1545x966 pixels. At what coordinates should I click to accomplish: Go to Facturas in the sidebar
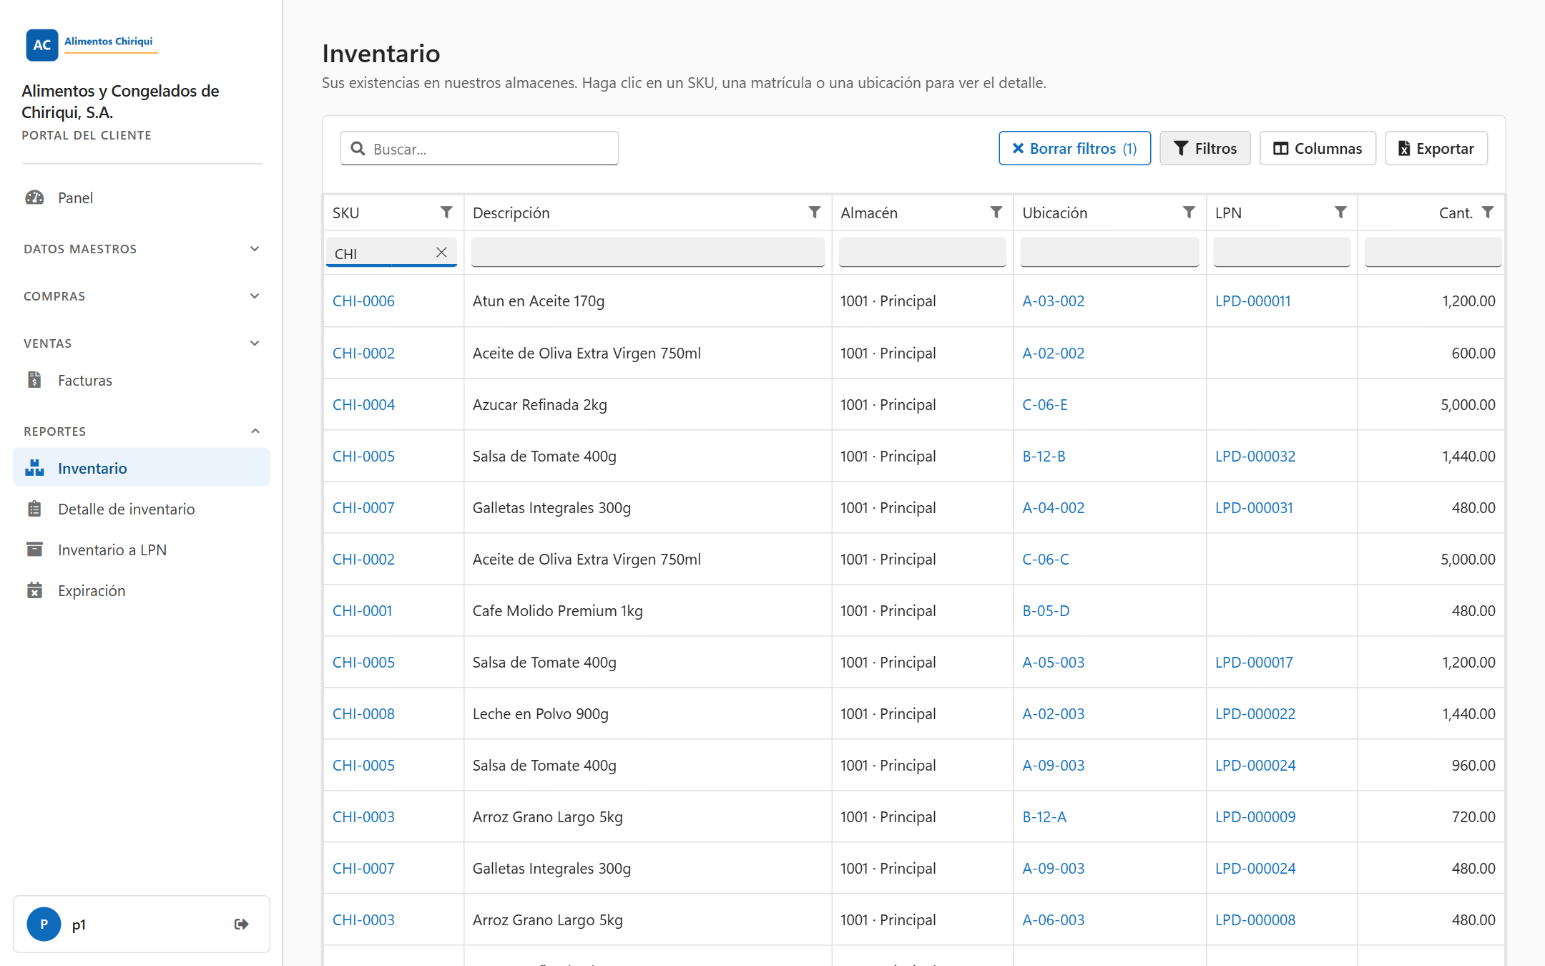pyautogui.click(x=142, y=380)
